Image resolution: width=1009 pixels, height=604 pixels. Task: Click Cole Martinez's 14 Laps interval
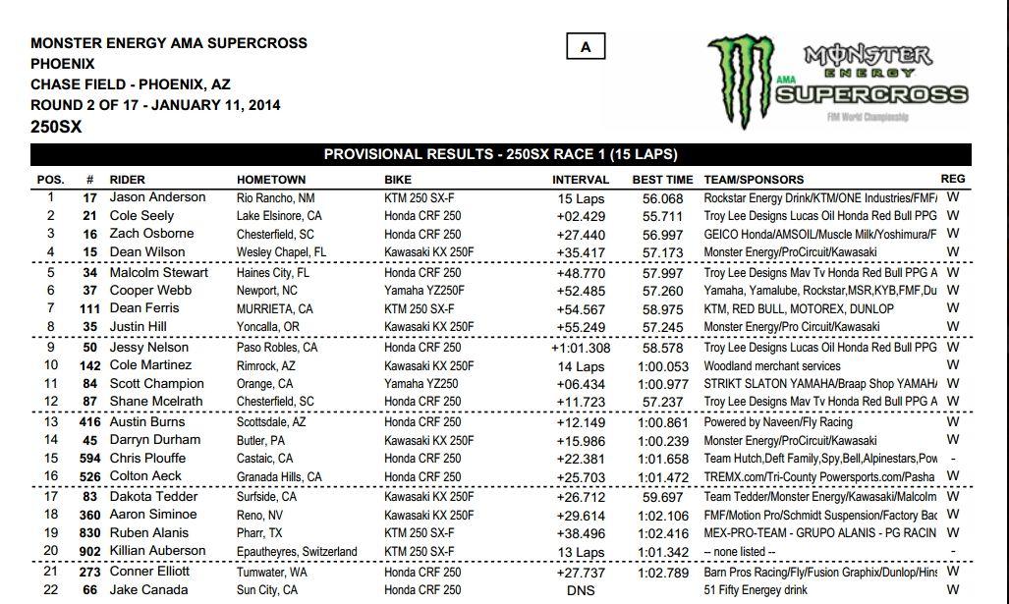[581, 366]
